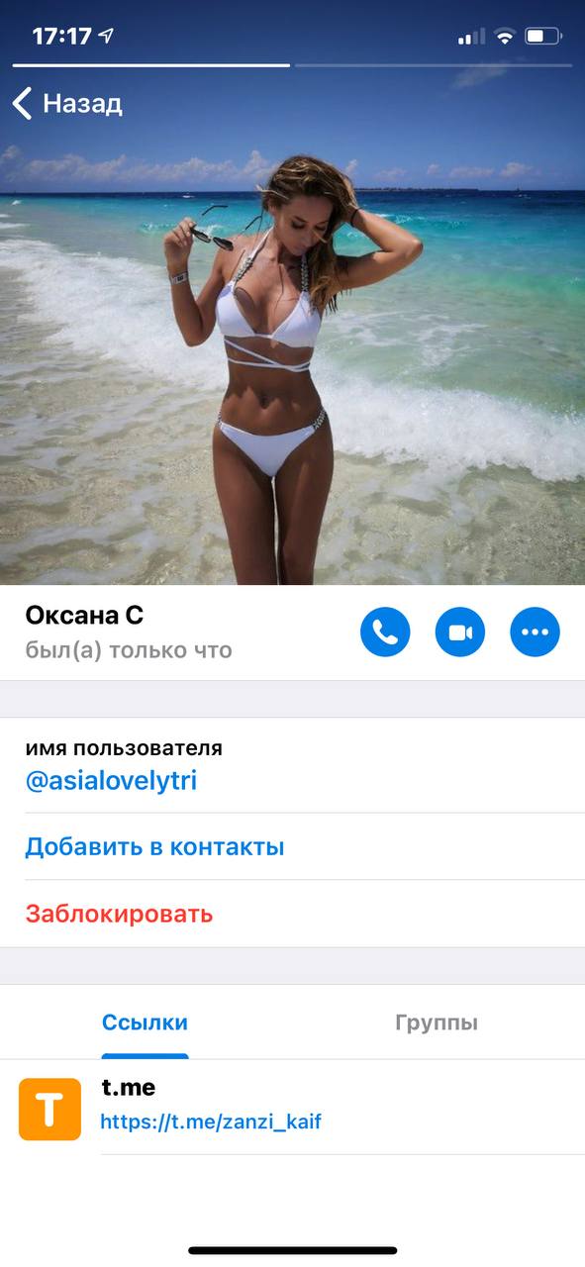Screen dimensions: 585x1267
Task: Tap the second profile photo progress segment
Action: (x=434, y=65)
